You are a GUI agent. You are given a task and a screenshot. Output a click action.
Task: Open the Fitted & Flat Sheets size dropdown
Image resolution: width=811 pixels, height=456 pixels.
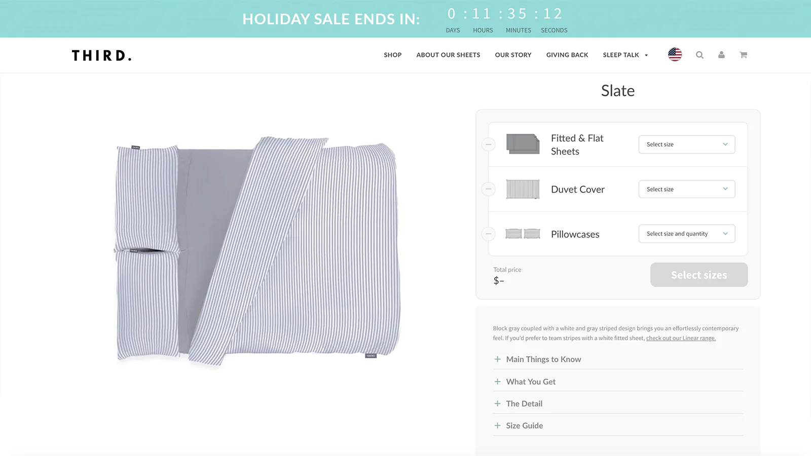(x=686, y=144)
